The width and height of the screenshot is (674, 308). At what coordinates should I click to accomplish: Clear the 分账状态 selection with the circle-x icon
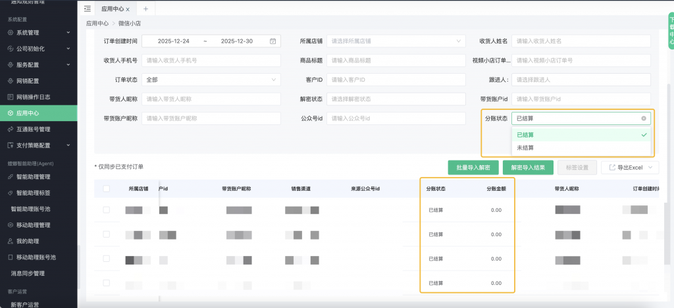click(643, 118)
